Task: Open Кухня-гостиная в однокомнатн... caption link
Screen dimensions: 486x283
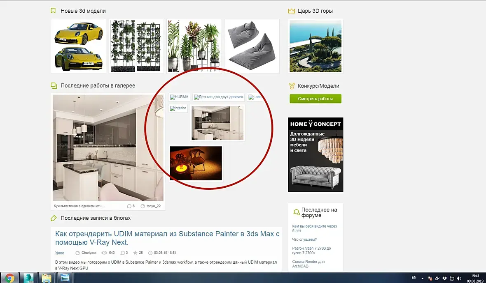Action: 79,206
